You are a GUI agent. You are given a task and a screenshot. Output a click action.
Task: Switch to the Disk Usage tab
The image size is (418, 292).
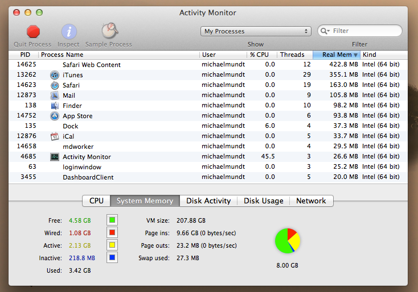click(263, 201)
